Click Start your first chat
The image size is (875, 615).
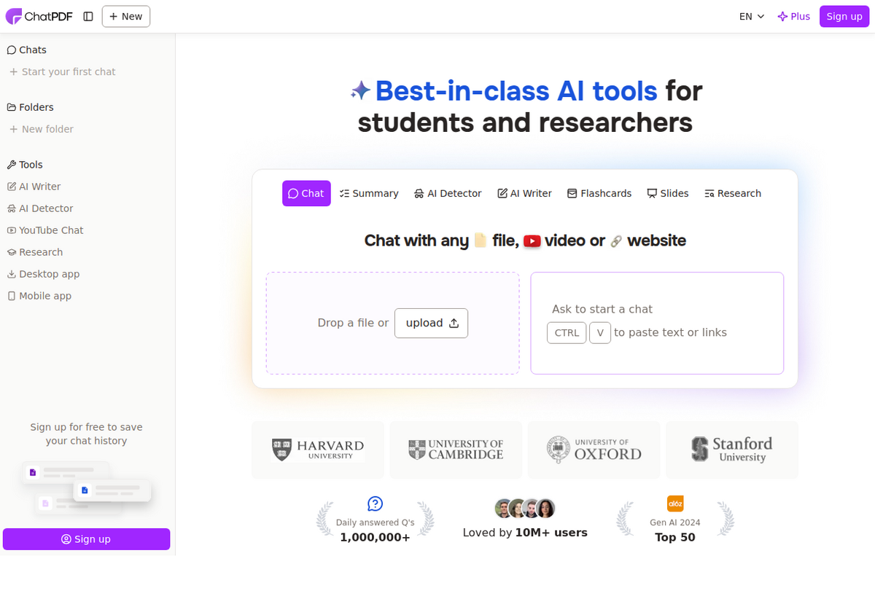[x=63, y=71]
